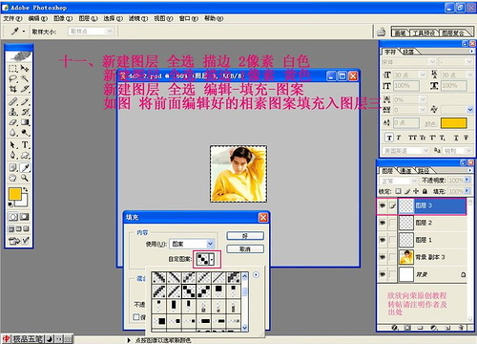Hide layer 图层 3

383,206
